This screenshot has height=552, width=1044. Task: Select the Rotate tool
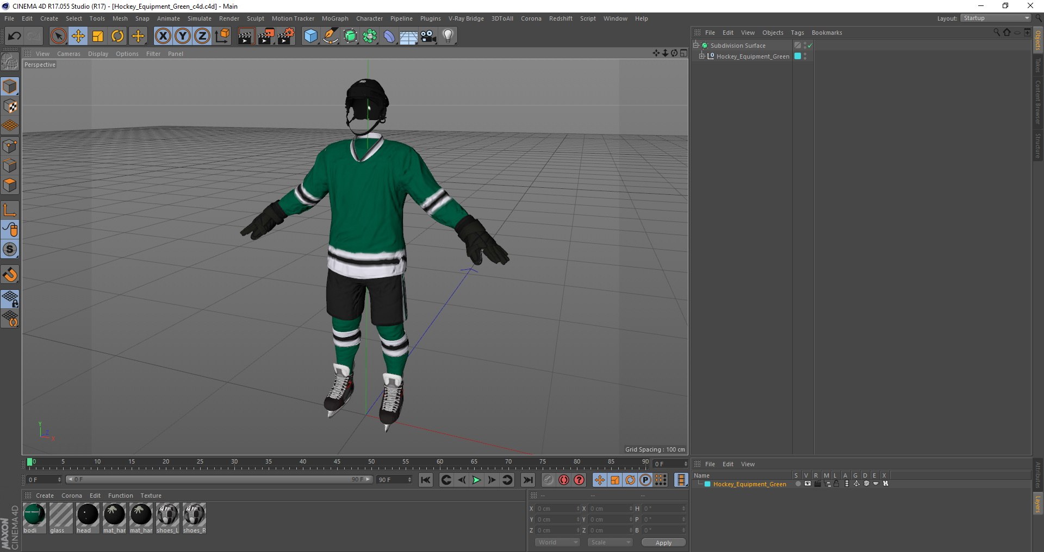coord(117,36)
